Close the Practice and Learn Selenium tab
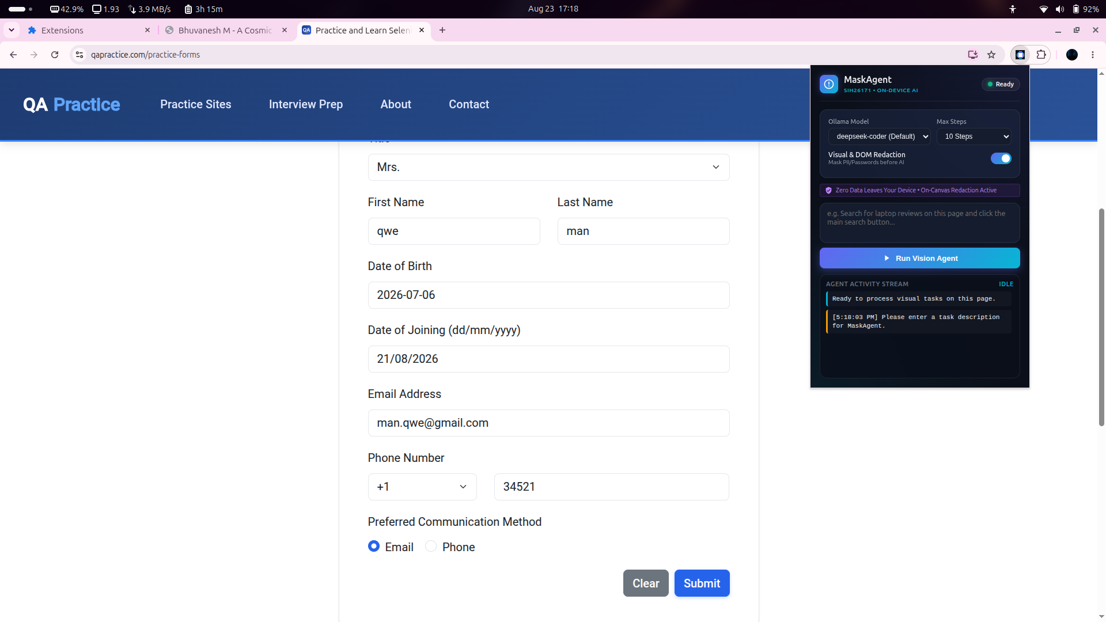This screenshot has height=622, width=1106. pyautogui.click(x=422, y=30)
